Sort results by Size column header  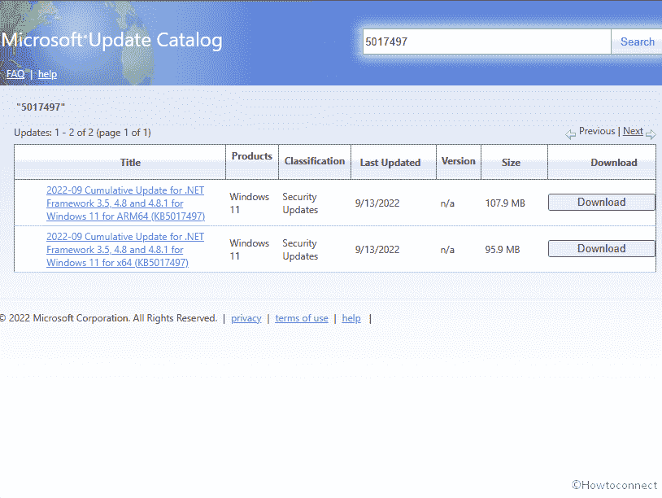coord(511,163)
